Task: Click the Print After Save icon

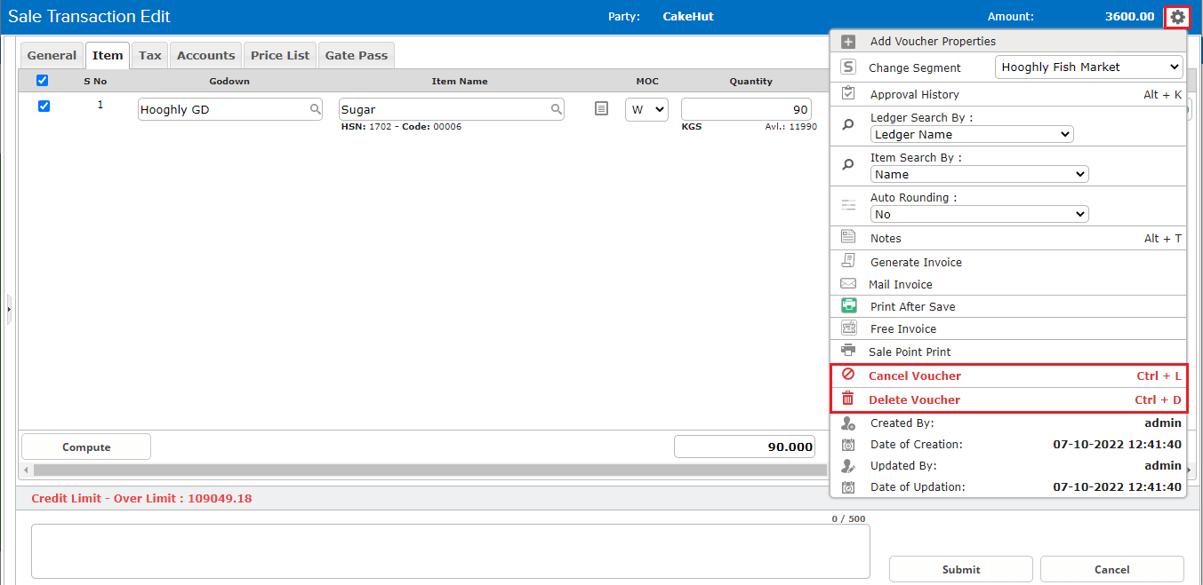Action: pos(848,305)
